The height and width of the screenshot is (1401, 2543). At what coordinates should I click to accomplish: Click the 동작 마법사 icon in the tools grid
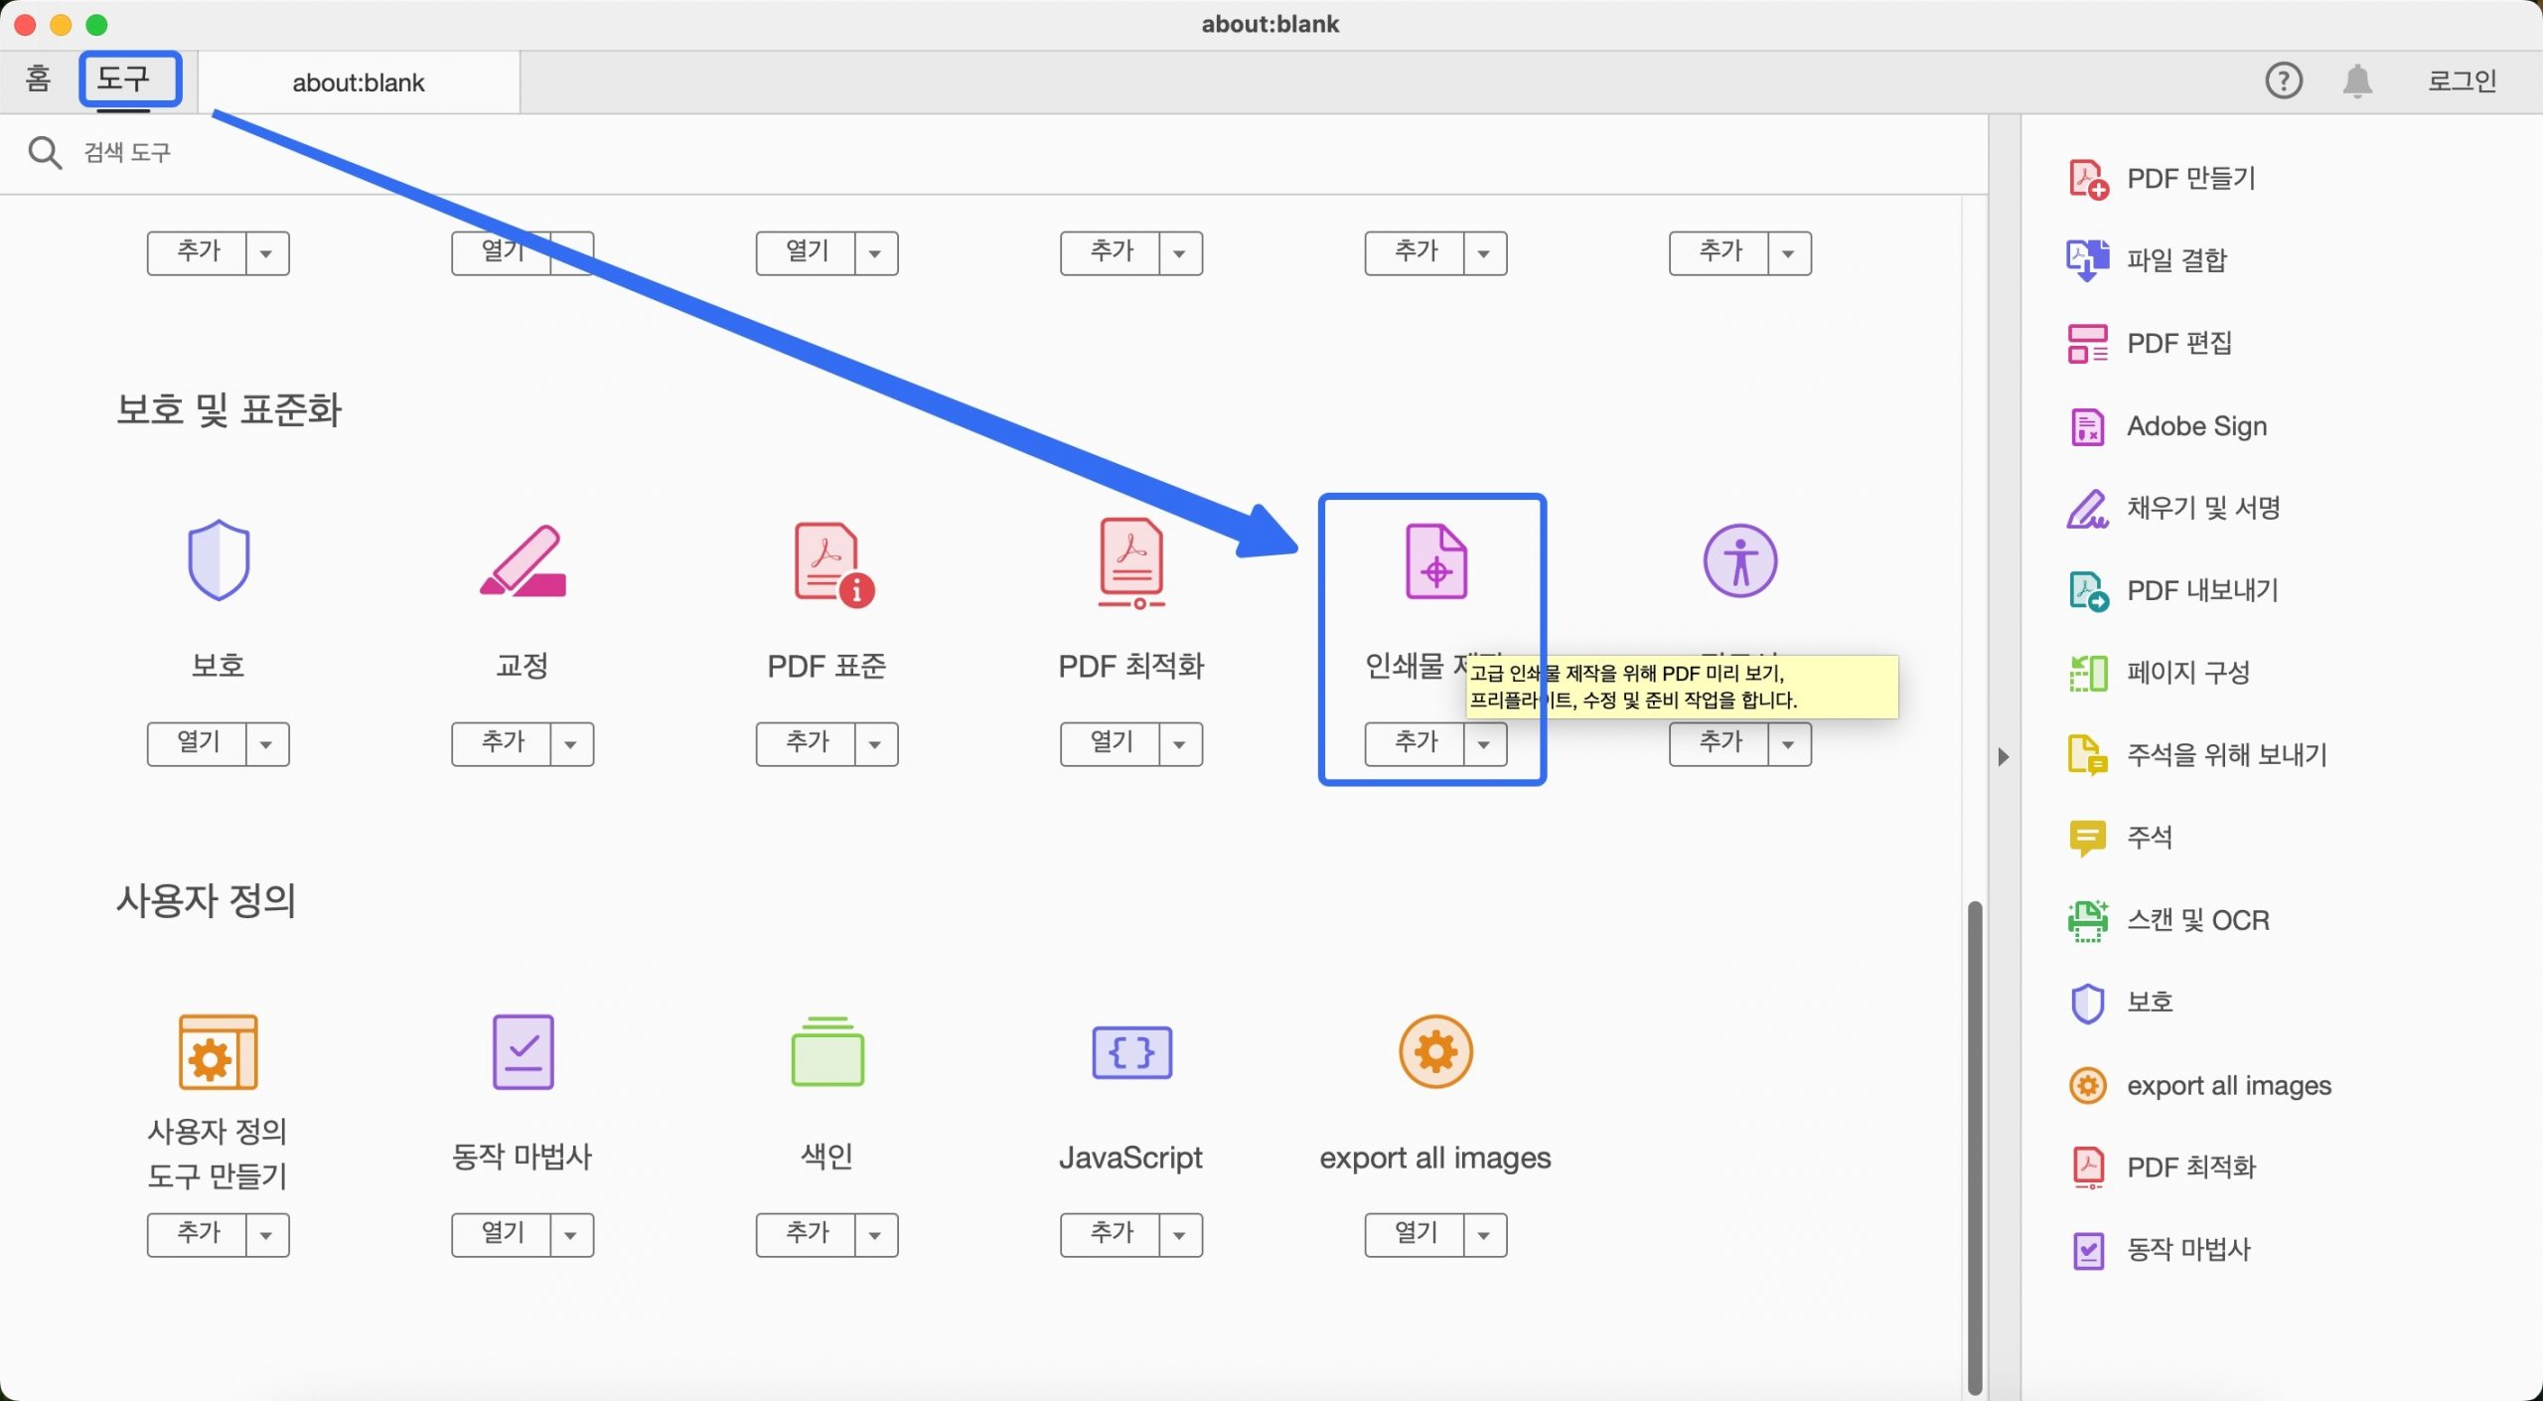click(x=523, y=1051)
